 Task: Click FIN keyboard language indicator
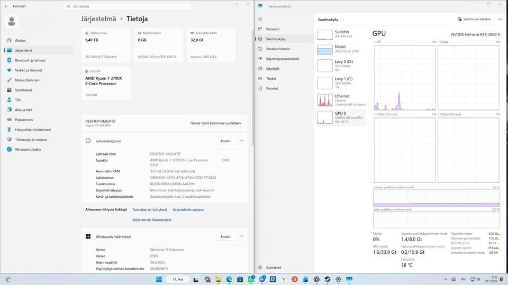coord(463,279)
